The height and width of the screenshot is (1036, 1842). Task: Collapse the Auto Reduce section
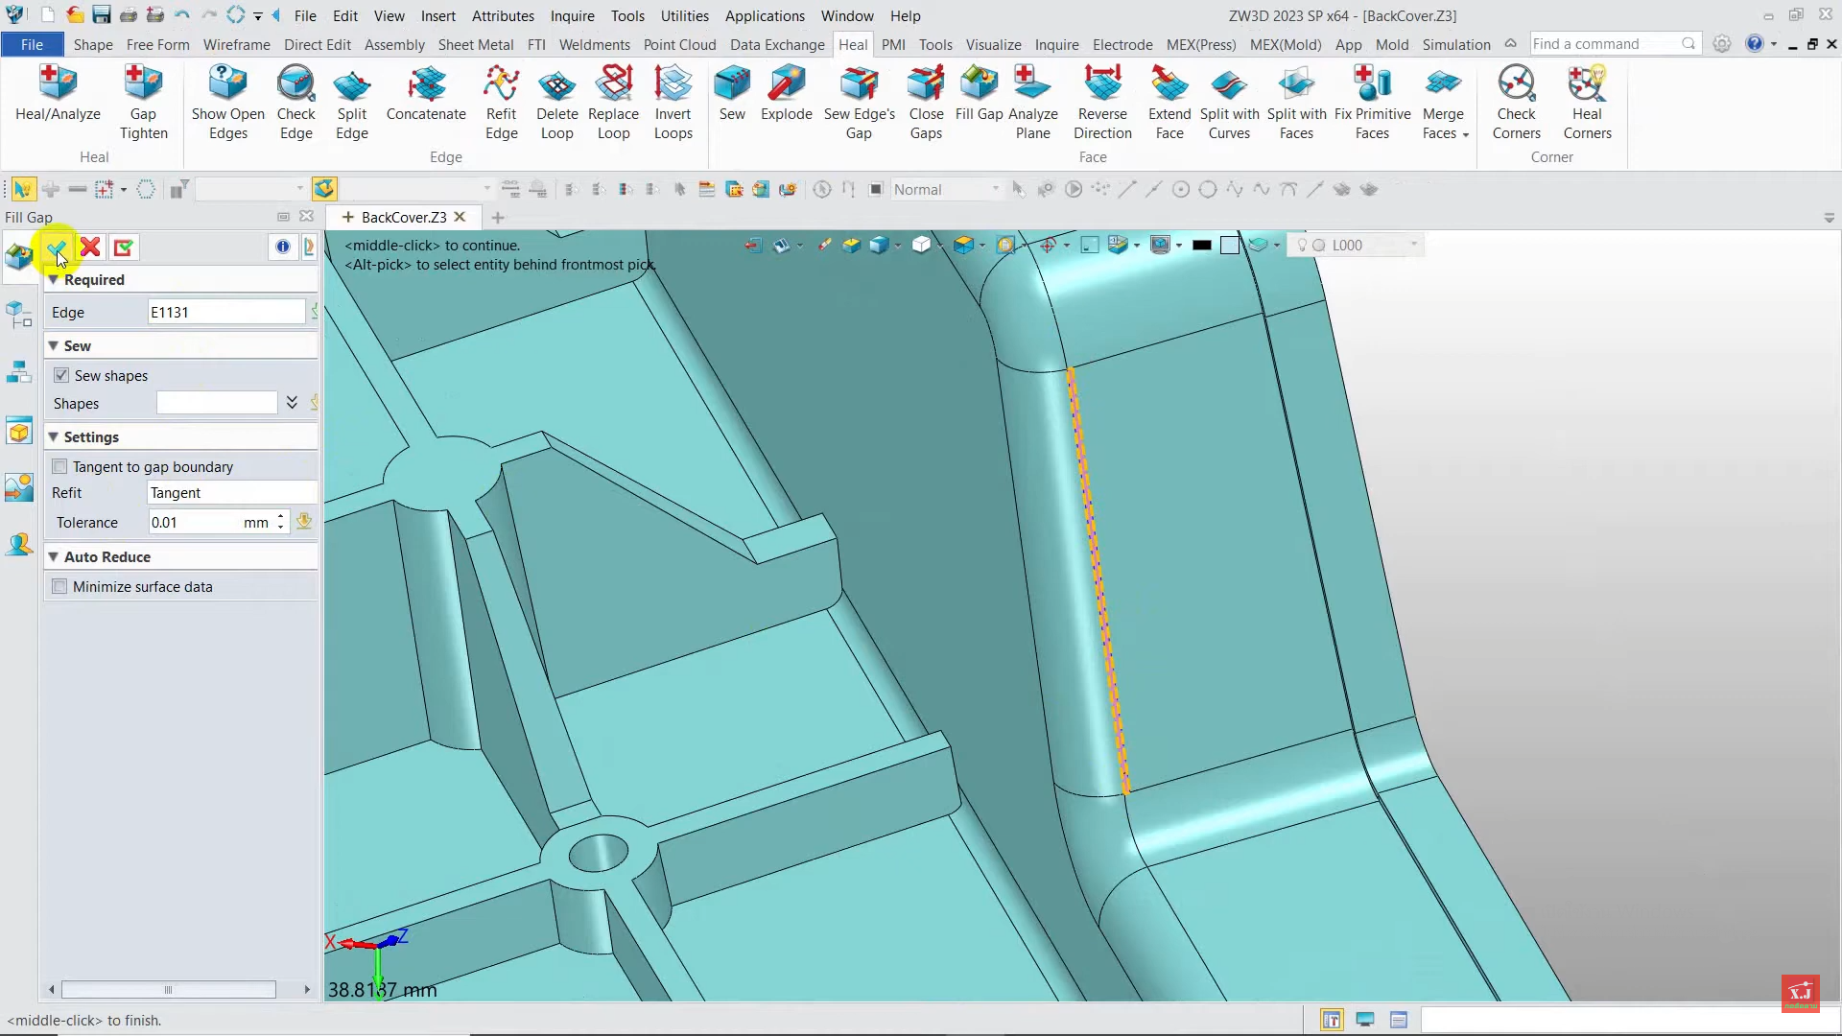[x=54, y=556]
